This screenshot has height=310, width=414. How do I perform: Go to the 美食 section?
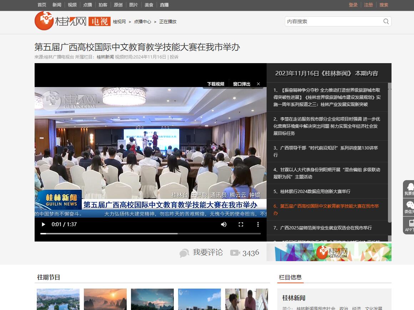pyautogui.click(x=149, y=5)
